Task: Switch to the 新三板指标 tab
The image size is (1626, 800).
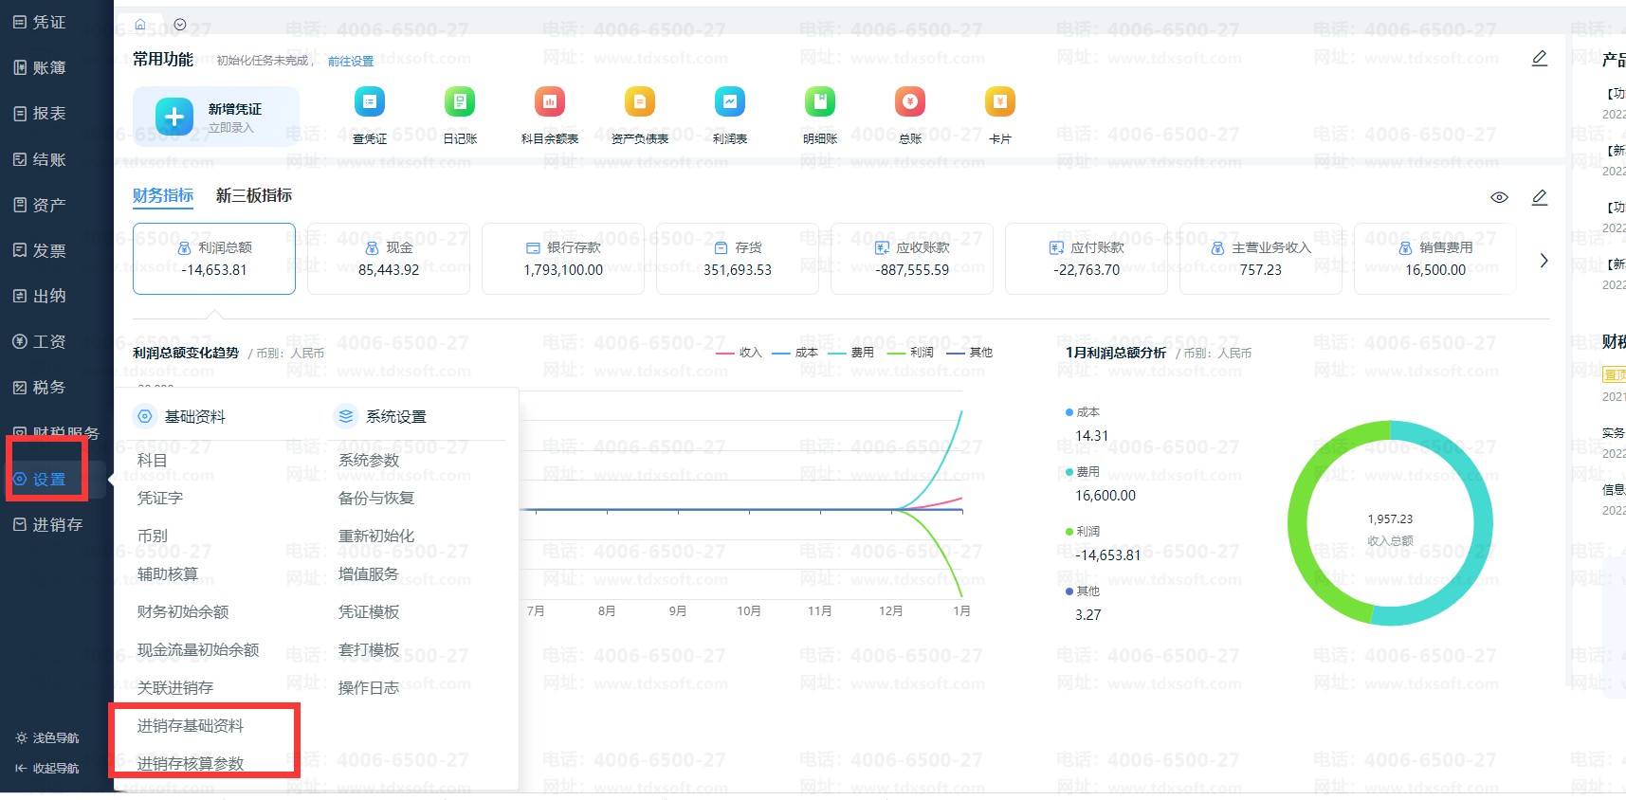Action: pyautogui.click(x=253, y=195)
